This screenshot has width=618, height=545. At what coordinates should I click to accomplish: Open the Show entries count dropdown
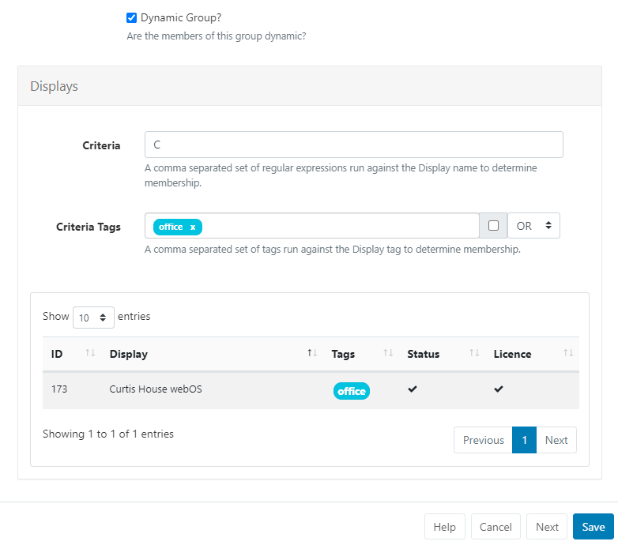click(x=93, y=318)
